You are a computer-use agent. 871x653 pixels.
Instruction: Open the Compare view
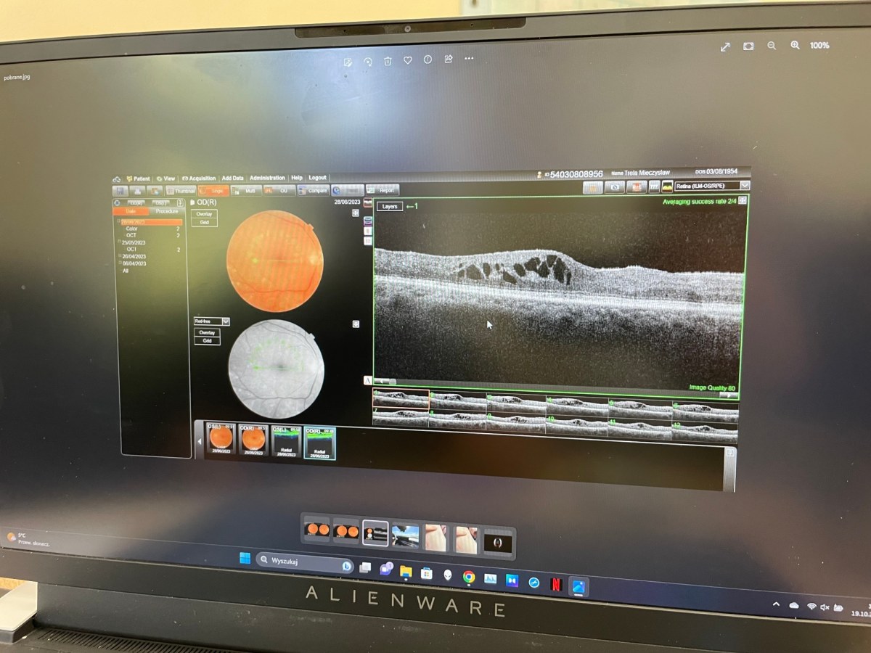(x=314, y=191)
